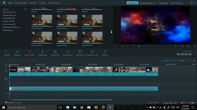Image resolution: width=197 pixels, height=110 pixels.
Task: Select the Подзаголовок (0) category
Action: tap(9, 24)
